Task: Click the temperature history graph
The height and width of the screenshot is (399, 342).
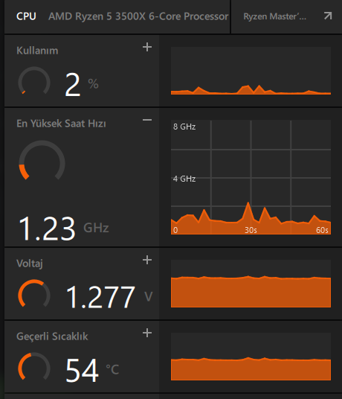Action: pyautogui.click(x=251, y=357)
